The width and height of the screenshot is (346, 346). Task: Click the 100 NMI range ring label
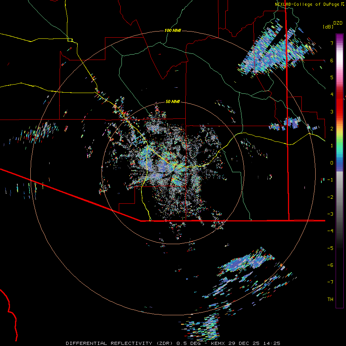pyautogui.click(x=173, y=30)
